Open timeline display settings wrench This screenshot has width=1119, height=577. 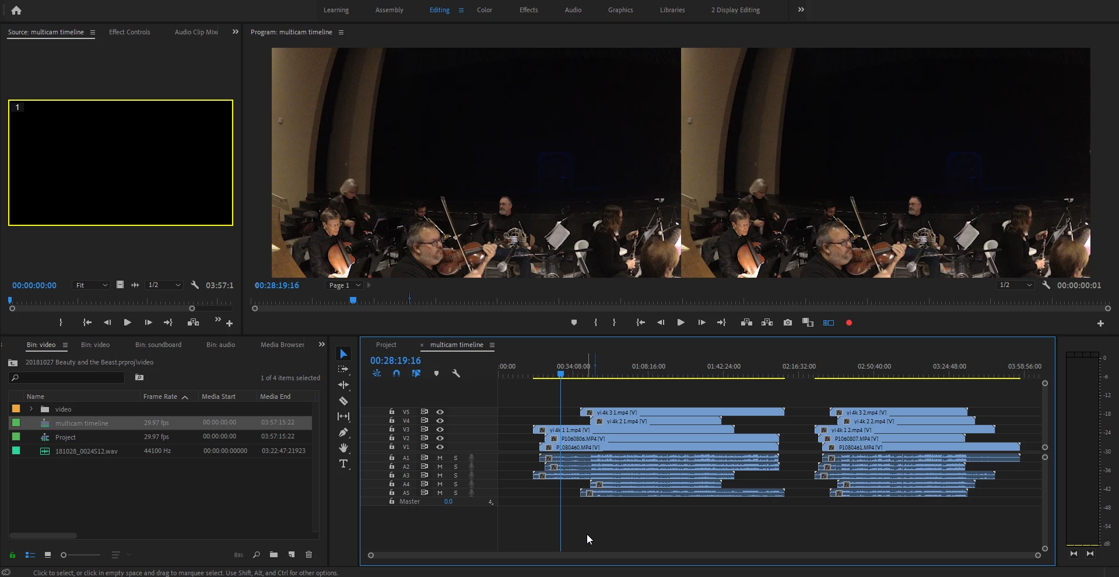[x=456, y=373]
